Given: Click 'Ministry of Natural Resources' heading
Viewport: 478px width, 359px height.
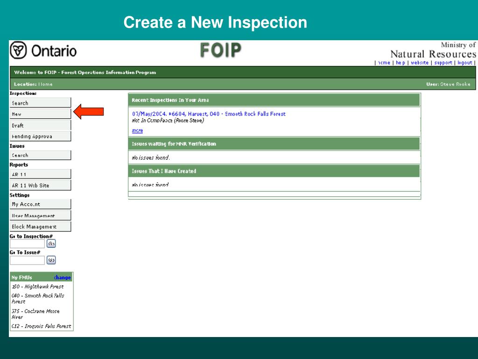Looking at the screenshot, I should [433, 50].
